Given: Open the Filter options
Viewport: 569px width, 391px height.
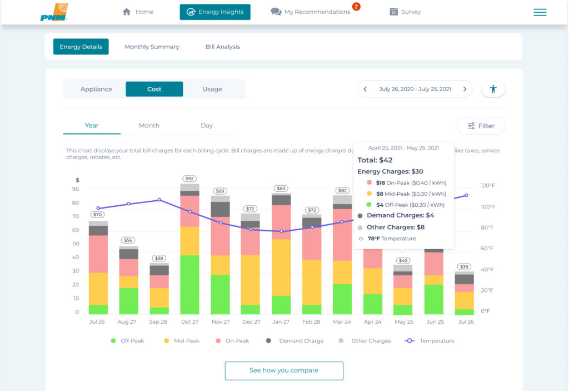Looking at the screenshot, I should point(481,126).
